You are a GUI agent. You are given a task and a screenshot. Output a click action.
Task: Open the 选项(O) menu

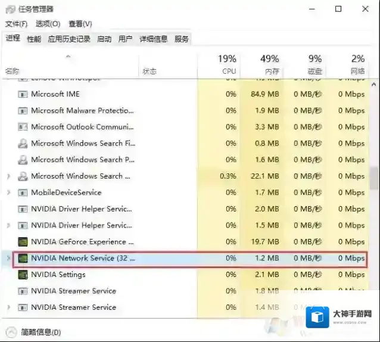click(x=48, y=24)
